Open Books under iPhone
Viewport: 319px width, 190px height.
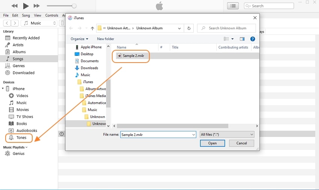21,124
